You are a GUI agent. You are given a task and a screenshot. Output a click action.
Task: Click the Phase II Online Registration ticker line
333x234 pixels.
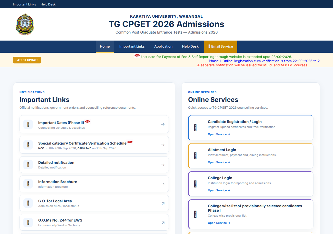pyautogui.click(x=264, y=61)
